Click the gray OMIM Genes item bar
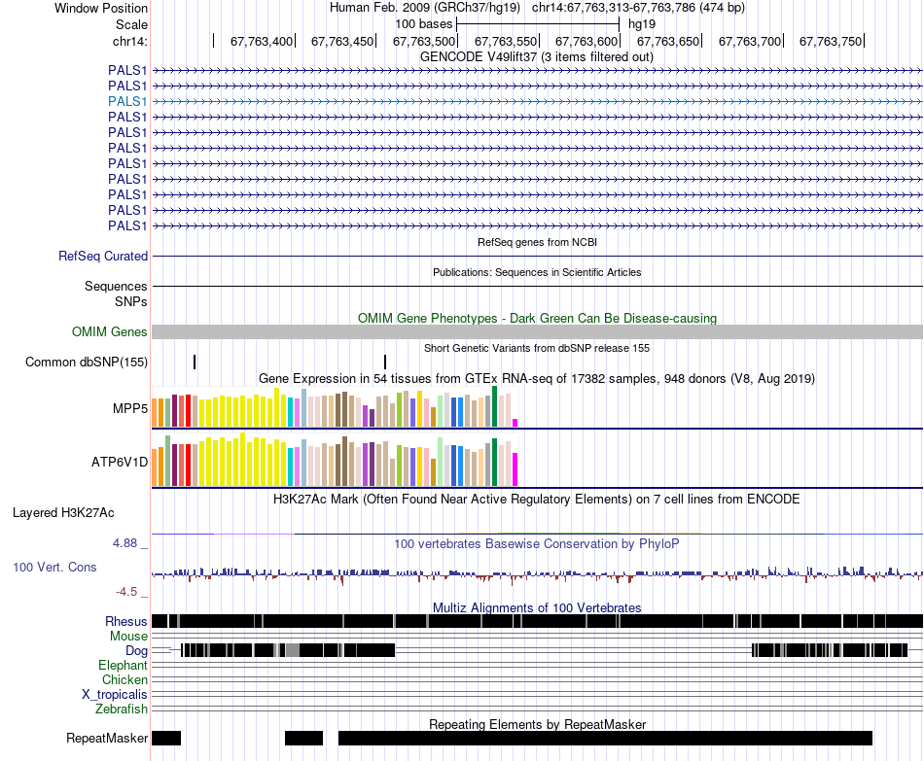924x761 pixels. (x=537, y=331)
